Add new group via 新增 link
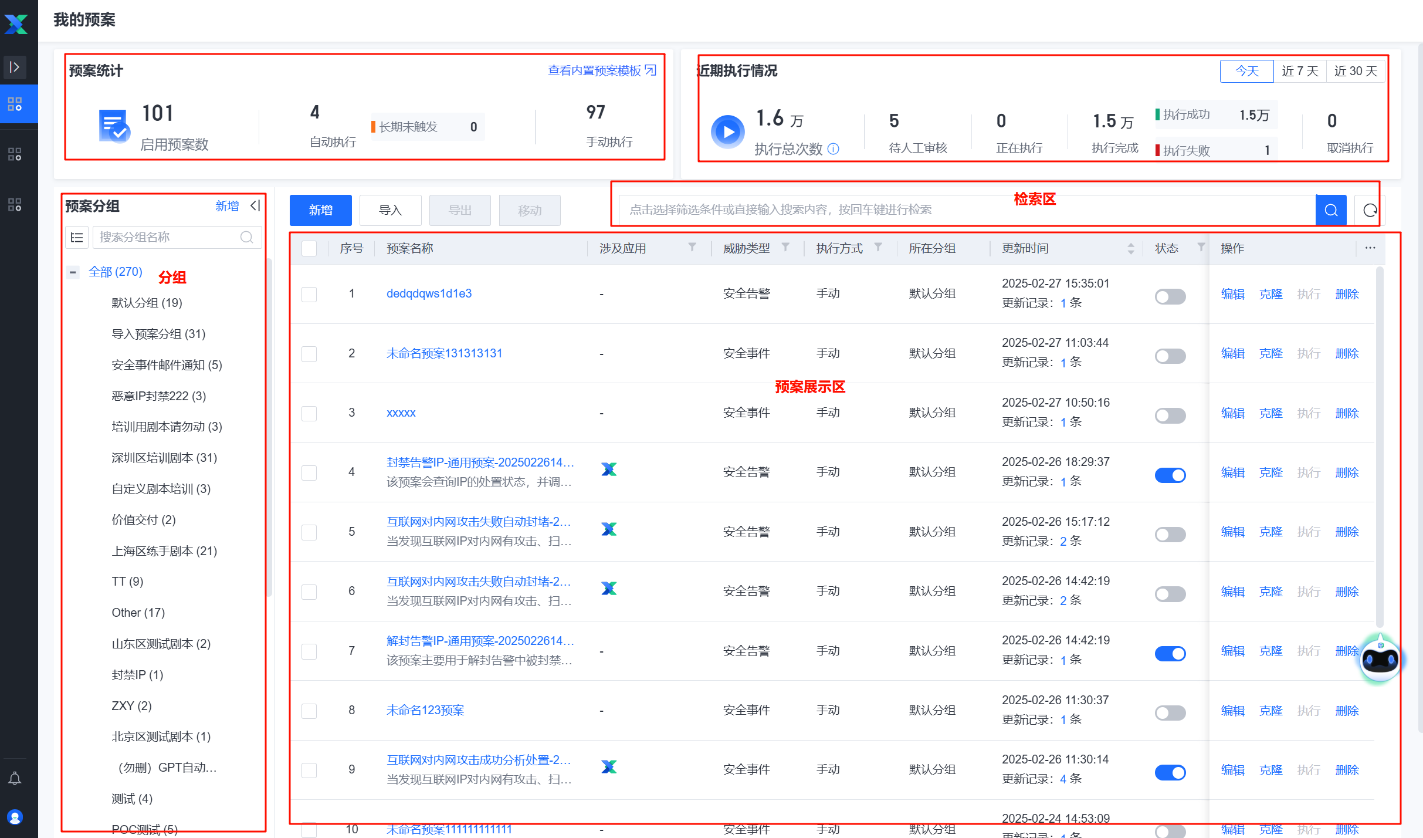Viewport: 1423px width, 838px height. [x=227, y=206]
